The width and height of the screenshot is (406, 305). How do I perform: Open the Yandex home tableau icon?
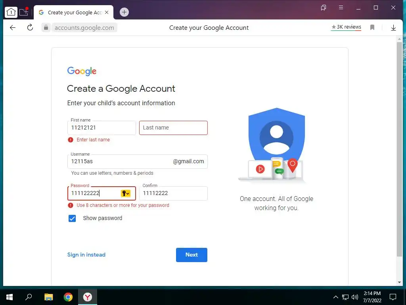point(11,12)
